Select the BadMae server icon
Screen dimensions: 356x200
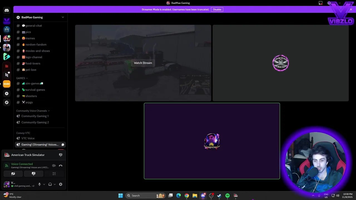[x=7, y=39]
